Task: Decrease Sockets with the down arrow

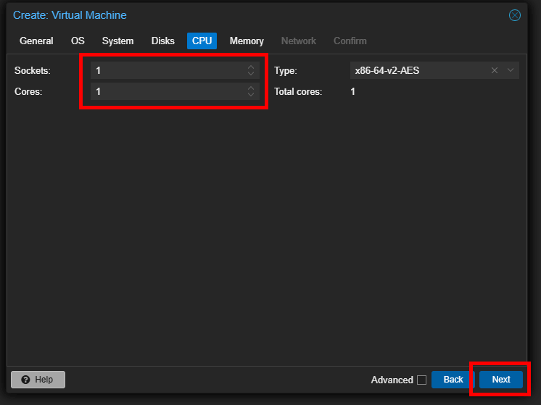Action: pyautogui.click(x=251, y=73)
